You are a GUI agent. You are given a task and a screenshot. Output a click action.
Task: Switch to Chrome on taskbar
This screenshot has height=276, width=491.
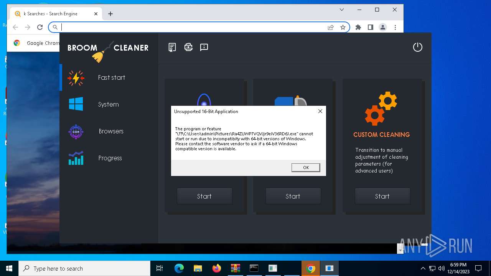click(311, 268)
